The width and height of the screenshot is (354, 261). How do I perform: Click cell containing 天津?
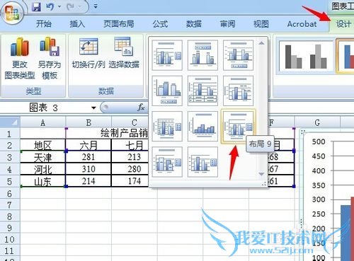tap(42, 157)
